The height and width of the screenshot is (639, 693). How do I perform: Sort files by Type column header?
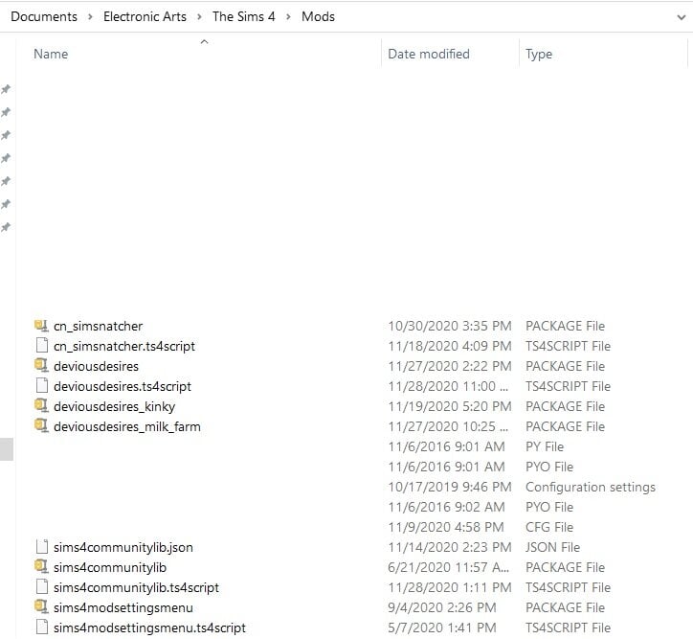click(x=539, y=55)
